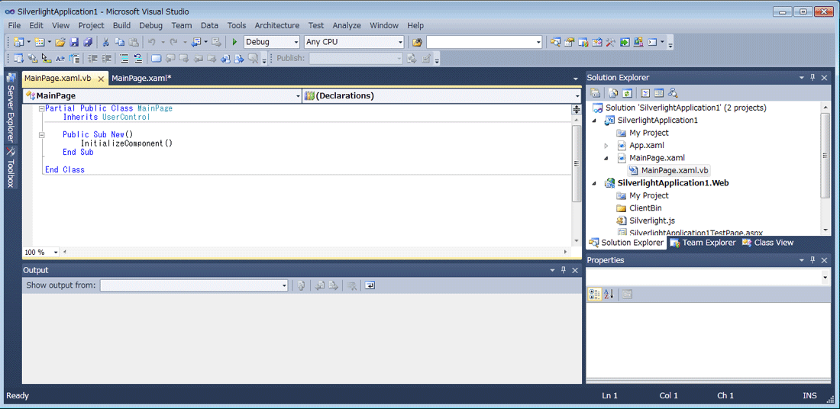Toggle a bookmark on the current line

[157, 58]
